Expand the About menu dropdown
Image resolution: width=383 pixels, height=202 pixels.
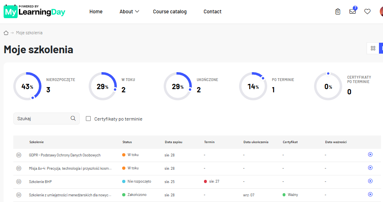pos(129,11)
